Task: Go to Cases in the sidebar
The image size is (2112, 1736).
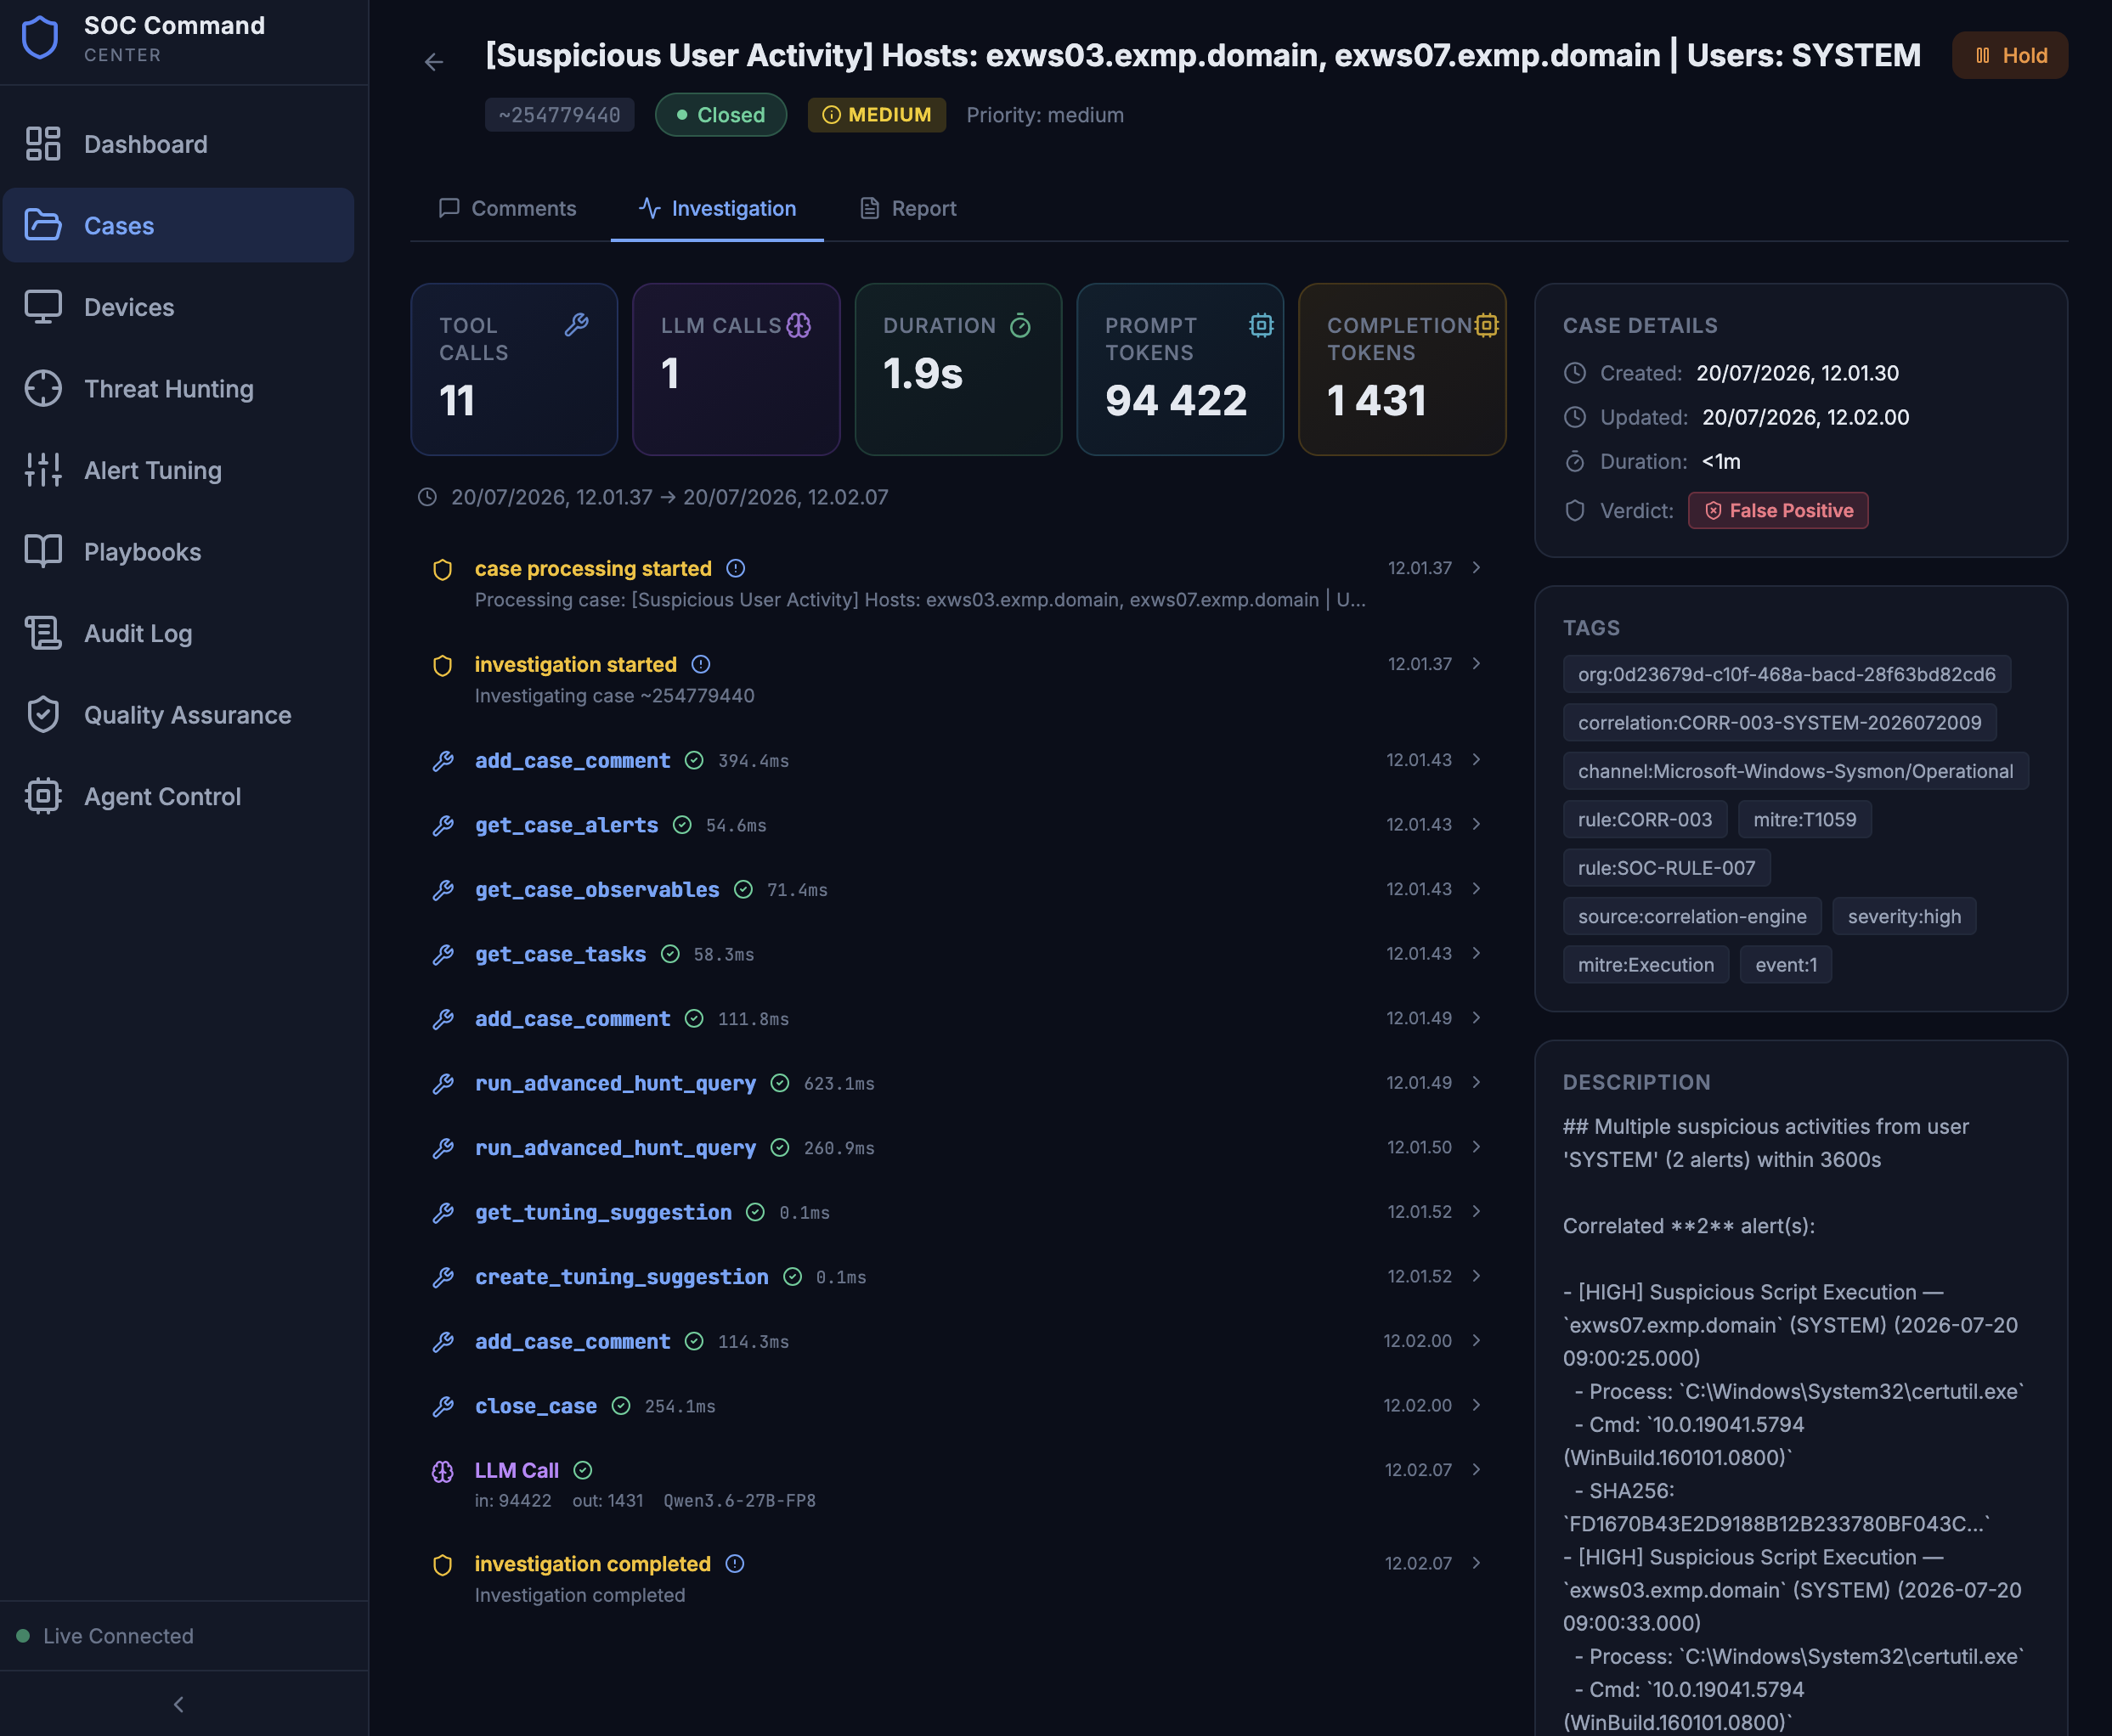Action: point(179,225)
